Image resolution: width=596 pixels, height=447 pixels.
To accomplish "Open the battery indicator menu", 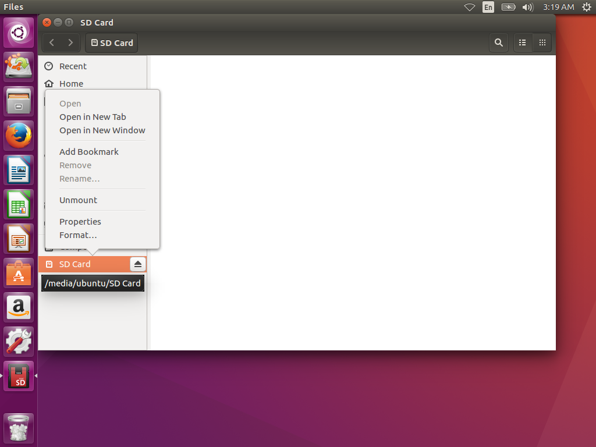I will [x=508, y=7].
